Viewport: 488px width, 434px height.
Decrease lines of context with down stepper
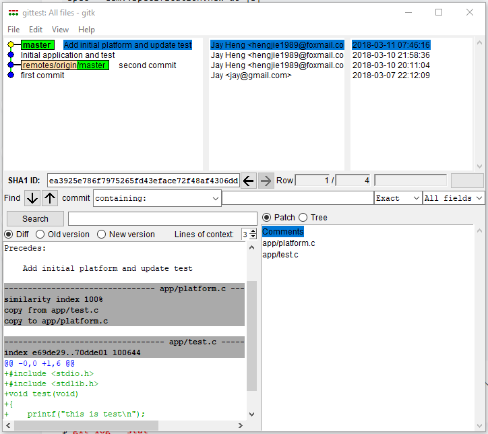click(x=253, y=237)
